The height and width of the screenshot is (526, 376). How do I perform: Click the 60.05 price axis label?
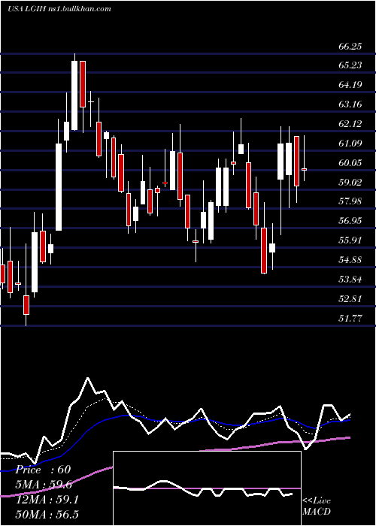tap(350, 163)
